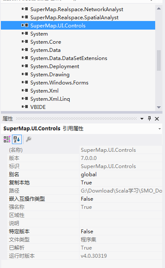
Task: Click the reference list scroll down arrow
Action: pyautogui.click(x=159, y=107)
